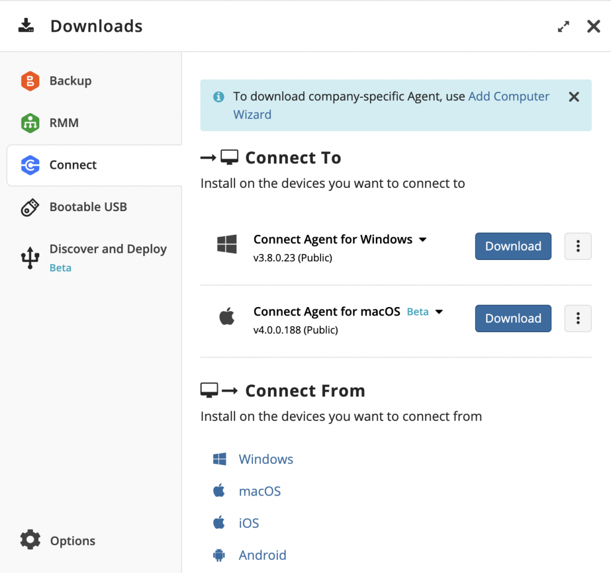This screenshot has height=573, width=611.
Task: Open the Android Connect From link
Action: pos(263,555)
